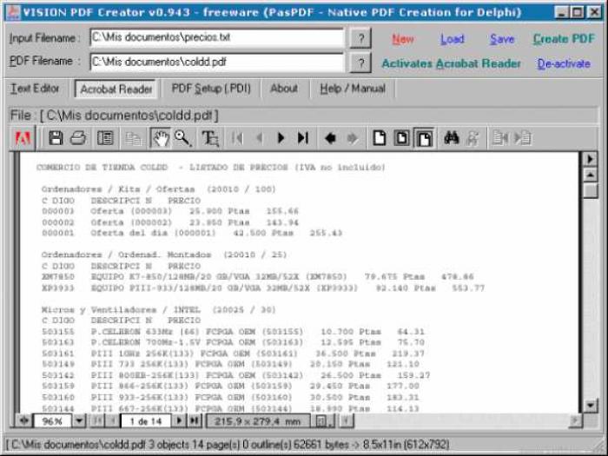This screenshot has height=456, width=608.
Task: Click the '1 de 14' page number field
Action: point(146,421)
